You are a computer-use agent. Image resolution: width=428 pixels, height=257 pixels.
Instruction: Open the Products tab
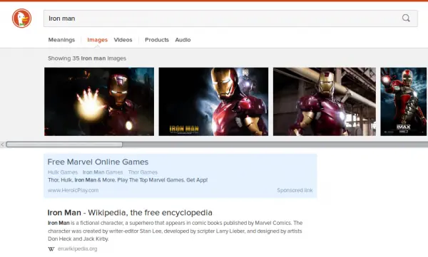157,40
